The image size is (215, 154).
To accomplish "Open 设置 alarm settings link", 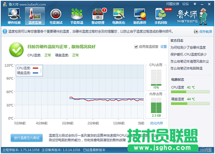I will tap(164, 47).
